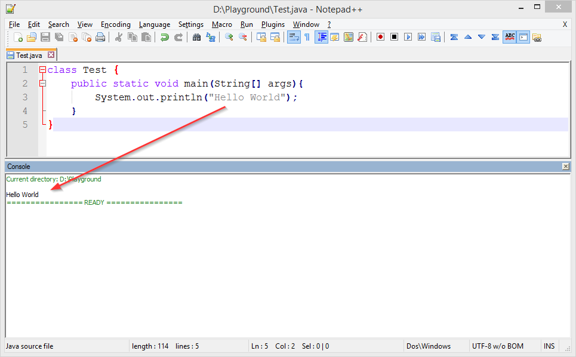Click the UTF-8 w/o BOM status entry
The width and height of the screenshot is (576, 357).
[498, 346]
